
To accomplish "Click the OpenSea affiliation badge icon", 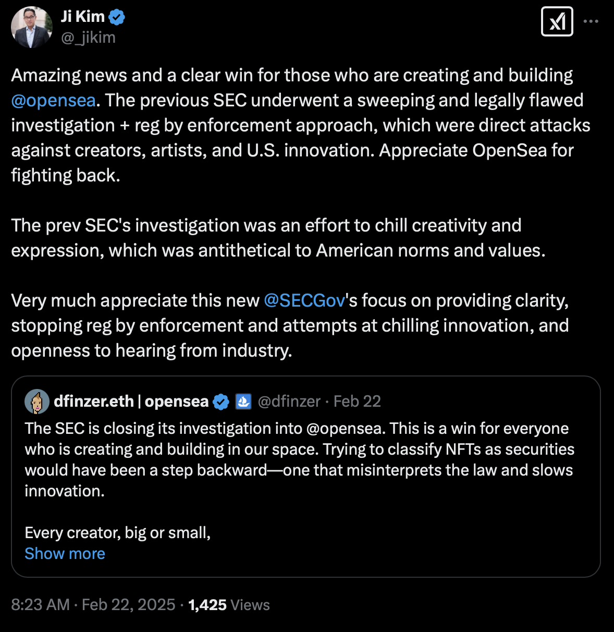I will pyautogui.click(x=243, y=402).
